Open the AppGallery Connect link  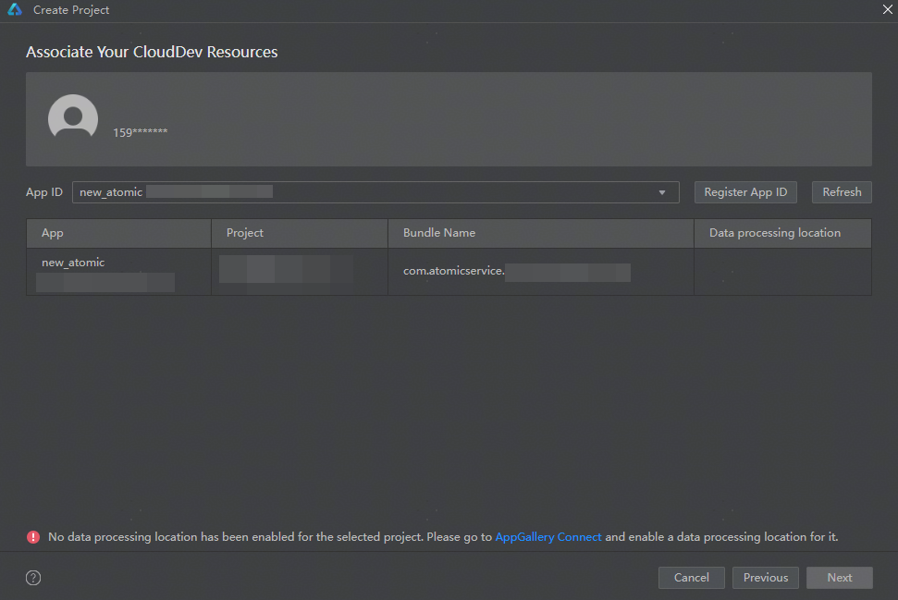pyautogui.click(x=548, y=537)
